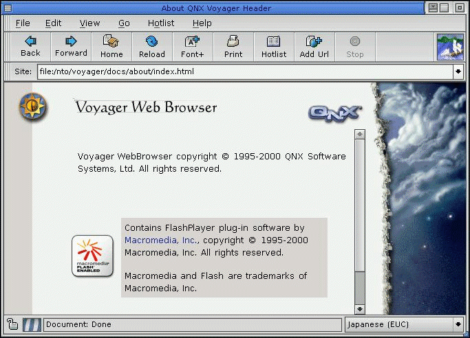Click the Macromedia trademarks notice text

216,282
